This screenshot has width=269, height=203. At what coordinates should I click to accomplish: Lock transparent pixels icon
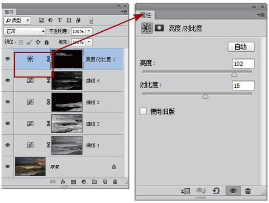point(21,42)
